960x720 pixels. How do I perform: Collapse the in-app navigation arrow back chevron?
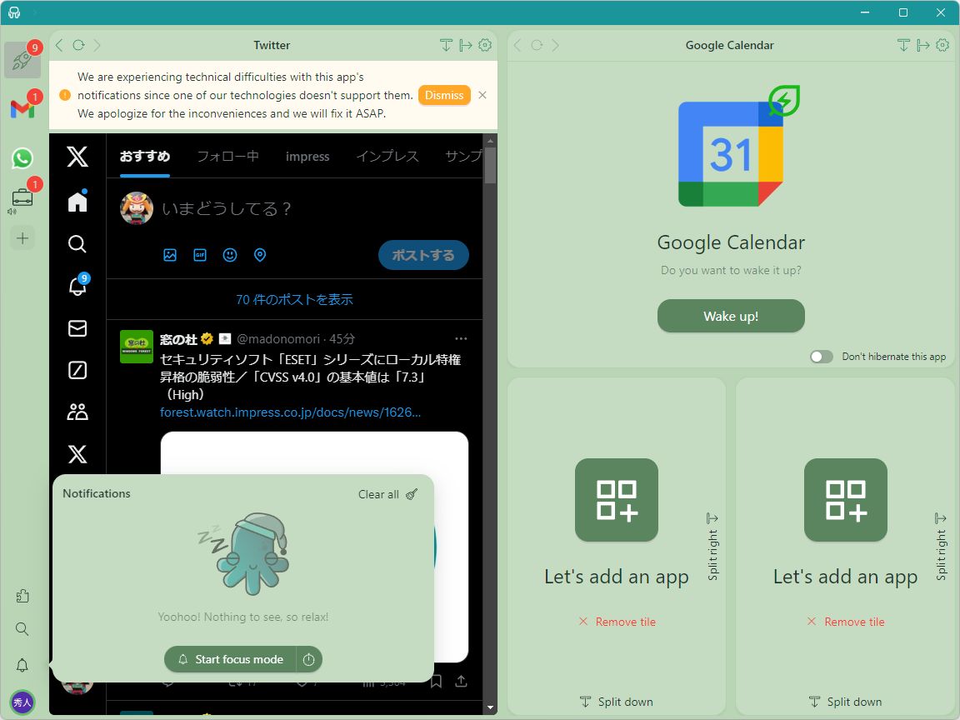(x=58, y=45)
